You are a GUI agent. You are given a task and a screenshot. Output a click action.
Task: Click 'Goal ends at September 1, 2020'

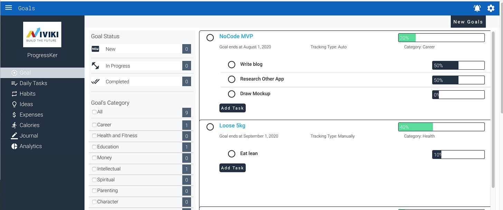(249, 136)
